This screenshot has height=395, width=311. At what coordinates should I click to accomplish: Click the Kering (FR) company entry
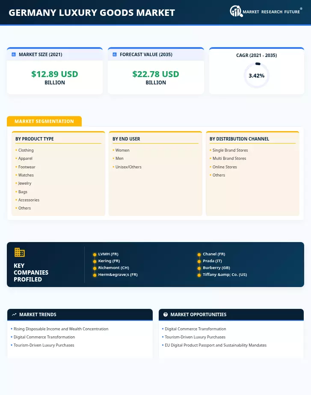(109, 261)
